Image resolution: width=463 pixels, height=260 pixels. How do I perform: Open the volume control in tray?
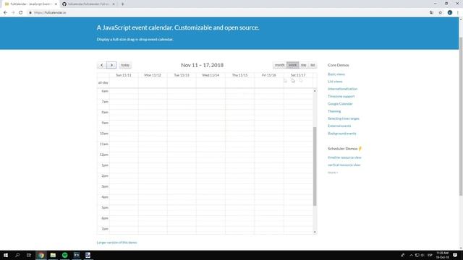422,255
